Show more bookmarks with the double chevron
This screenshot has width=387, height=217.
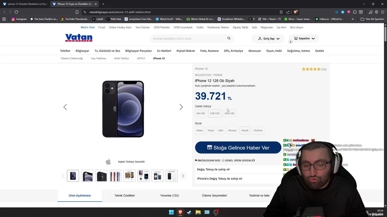click(353, 19)
